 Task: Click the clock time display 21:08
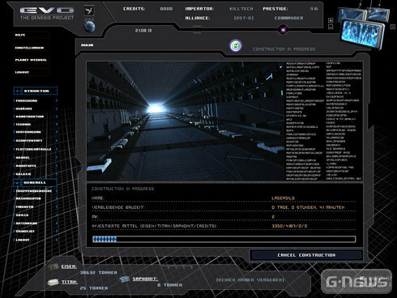tap(143, 31)
